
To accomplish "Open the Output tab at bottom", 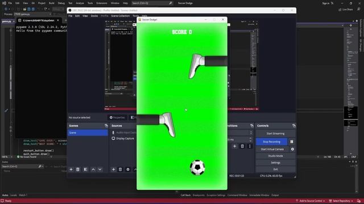I will (275, 195).
